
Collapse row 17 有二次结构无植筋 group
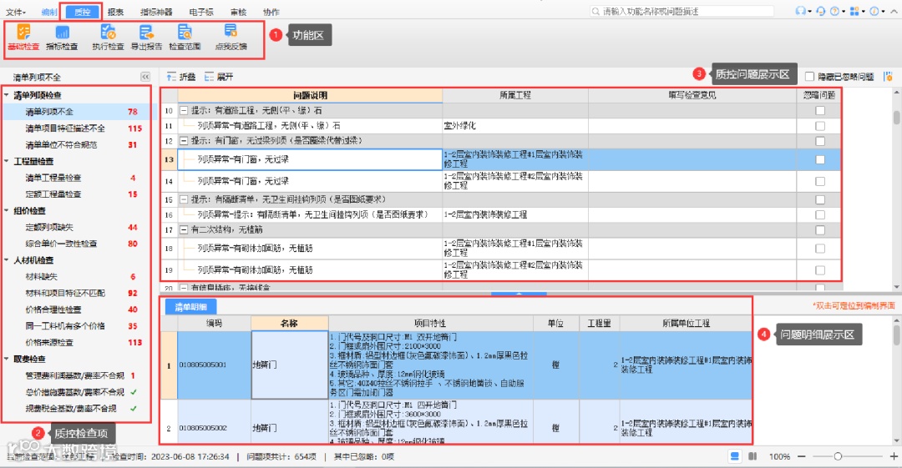coord(184,230)
